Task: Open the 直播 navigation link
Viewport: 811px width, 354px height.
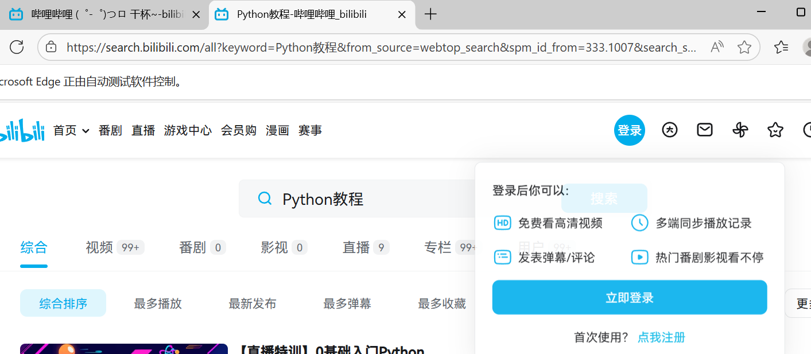Action: (143, 131)
